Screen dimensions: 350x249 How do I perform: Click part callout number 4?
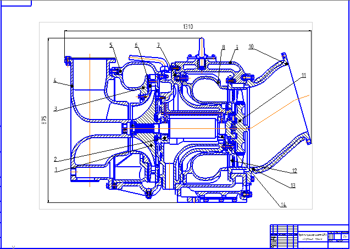pos(55,81)
